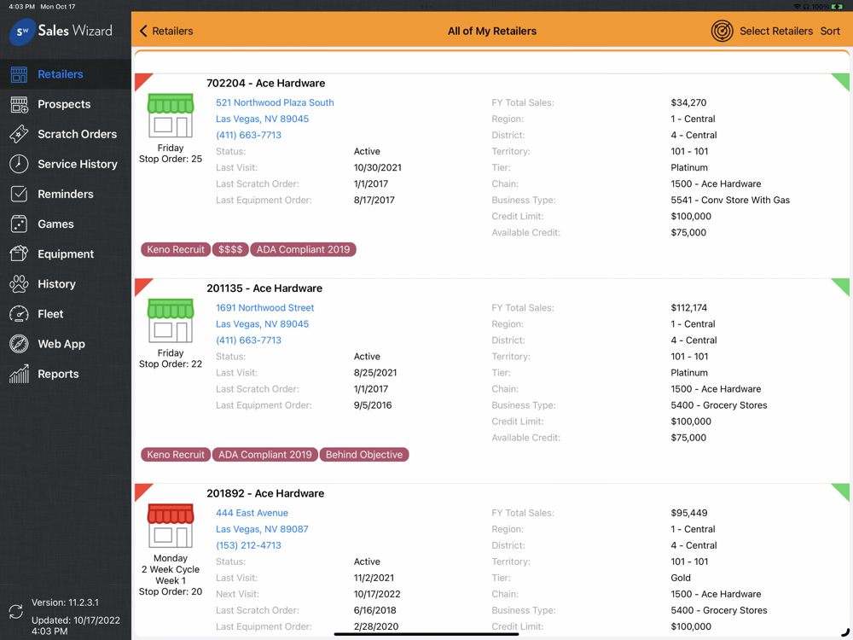853x640 pixels.
Task: Tap green corner flag on retailer 201135 card
Action: [842, 285]
